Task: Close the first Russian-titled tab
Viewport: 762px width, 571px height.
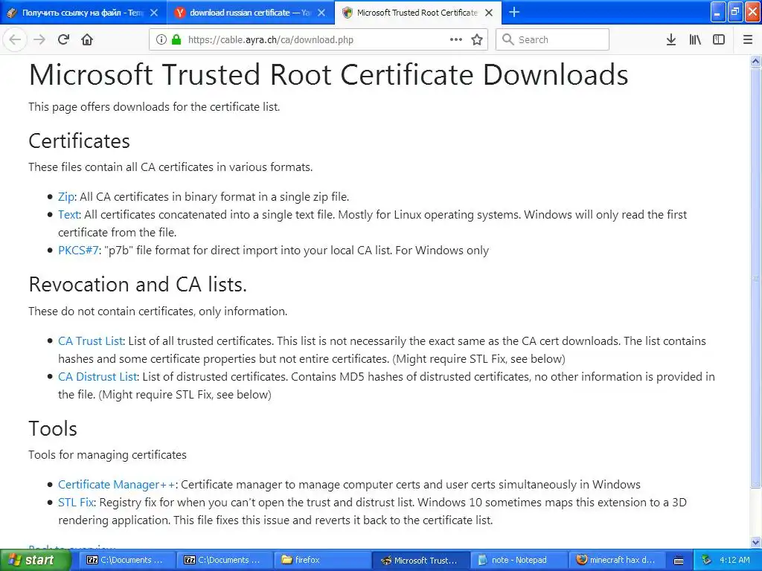Action: pyautogui.click(x=154, y=13)
